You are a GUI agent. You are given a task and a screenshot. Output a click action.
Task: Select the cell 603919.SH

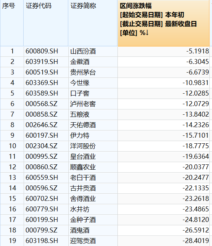[x=46, y=62]
